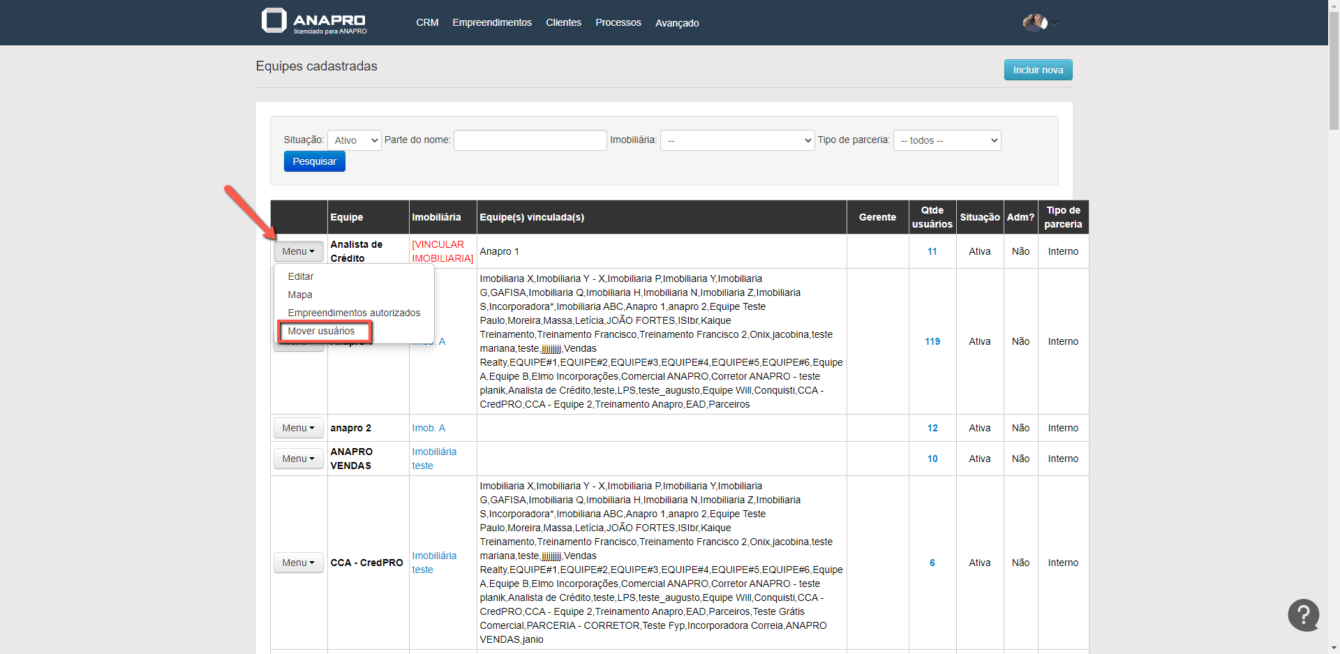Open the help question mark bubble
1340x654 pixels.
coord(1303,615)
